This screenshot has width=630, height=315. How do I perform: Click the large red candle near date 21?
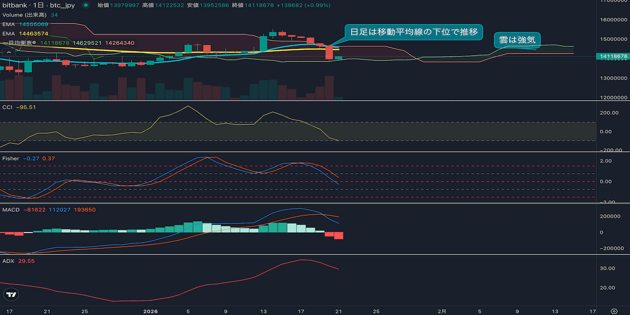tap(329, 52)
